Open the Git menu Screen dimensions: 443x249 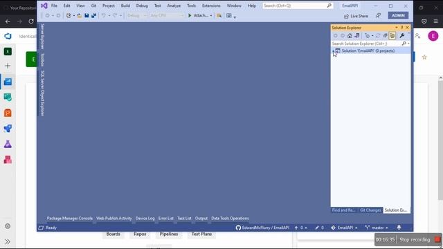click(x=93, y=6)
